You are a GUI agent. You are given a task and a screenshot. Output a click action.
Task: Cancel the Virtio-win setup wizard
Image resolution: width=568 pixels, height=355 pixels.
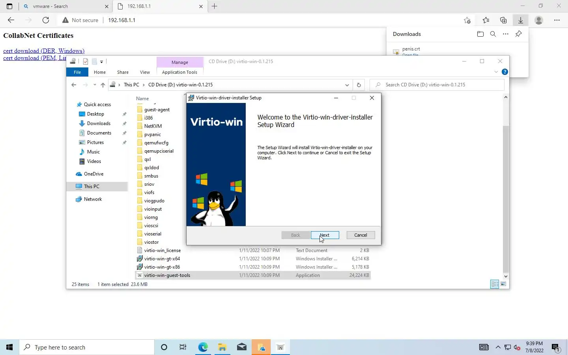tap(361, 235)
